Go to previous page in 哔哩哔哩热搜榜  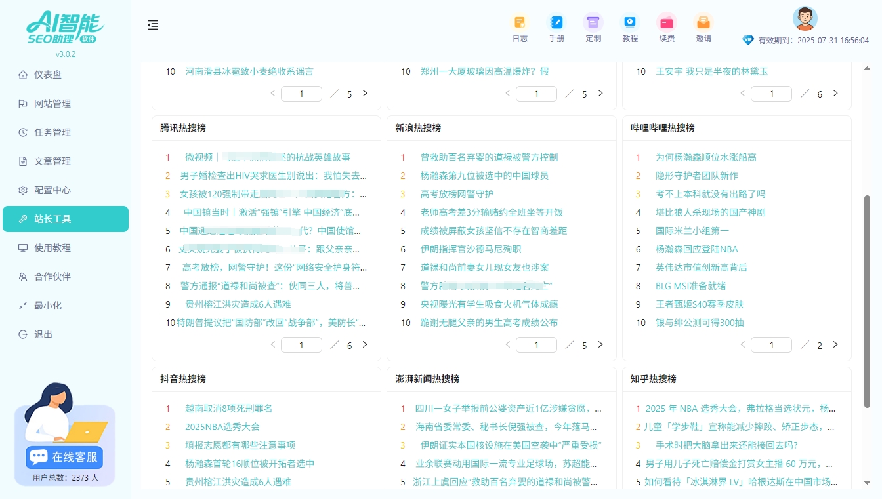point(743,344)
